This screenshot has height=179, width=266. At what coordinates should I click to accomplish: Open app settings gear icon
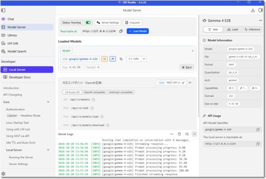[3, 174]
